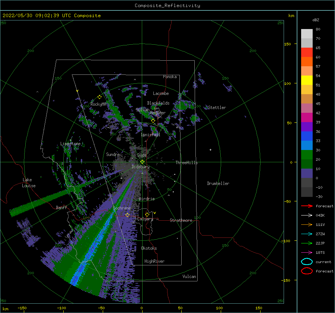Click the HighRiver town label
Viewport: 335px width, 313px height.
coord(154,261)
